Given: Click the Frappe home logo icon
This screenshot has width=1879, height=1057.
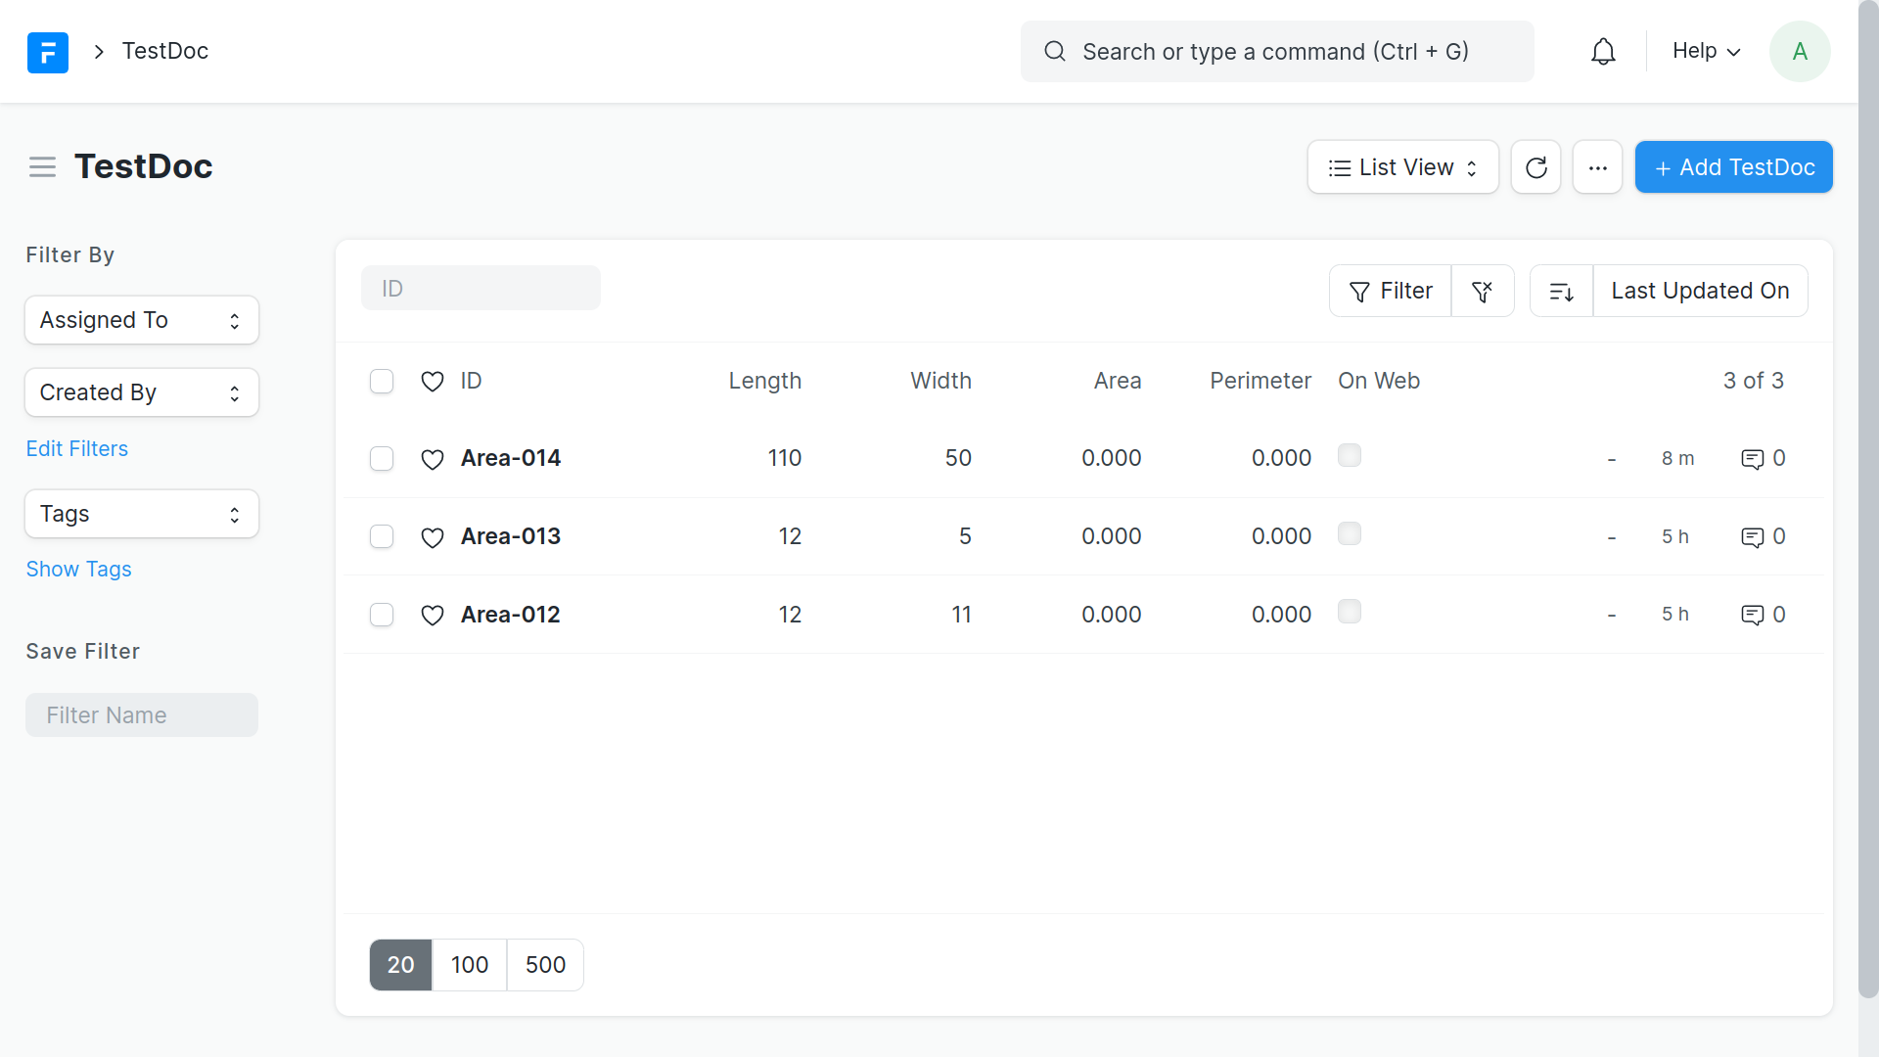Looking at the screenshot, I should click(x=47, y=52).
